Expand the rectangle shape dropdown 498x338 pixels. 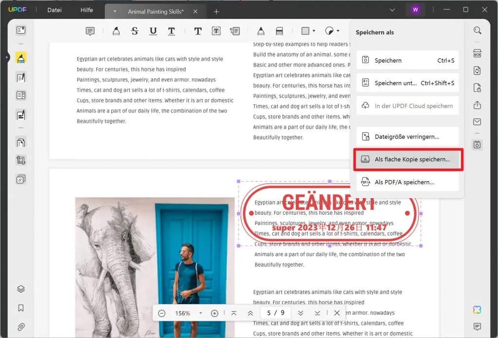coord(314,31)
